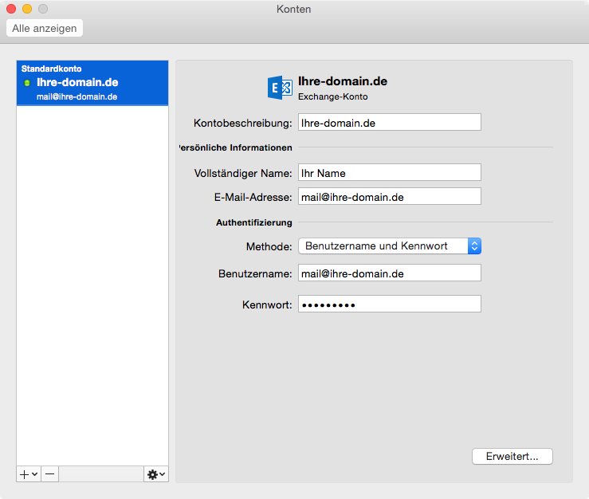Click the plus icon to add account
Image resolution: width=589 pixels, height=499 pixels.
[24, 474]
